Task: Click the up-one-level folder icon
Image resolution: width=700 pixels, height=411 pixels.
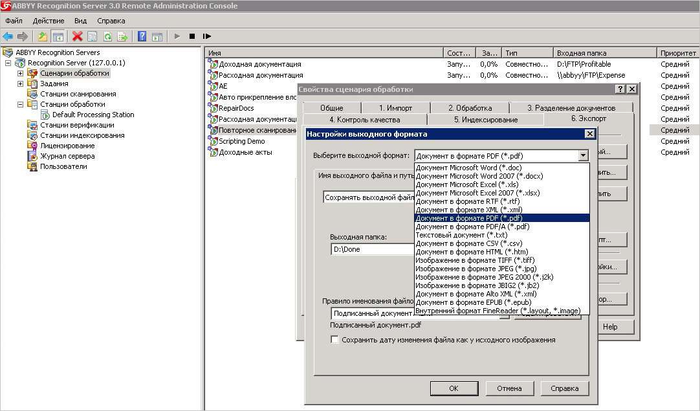Action: (43, 36)
